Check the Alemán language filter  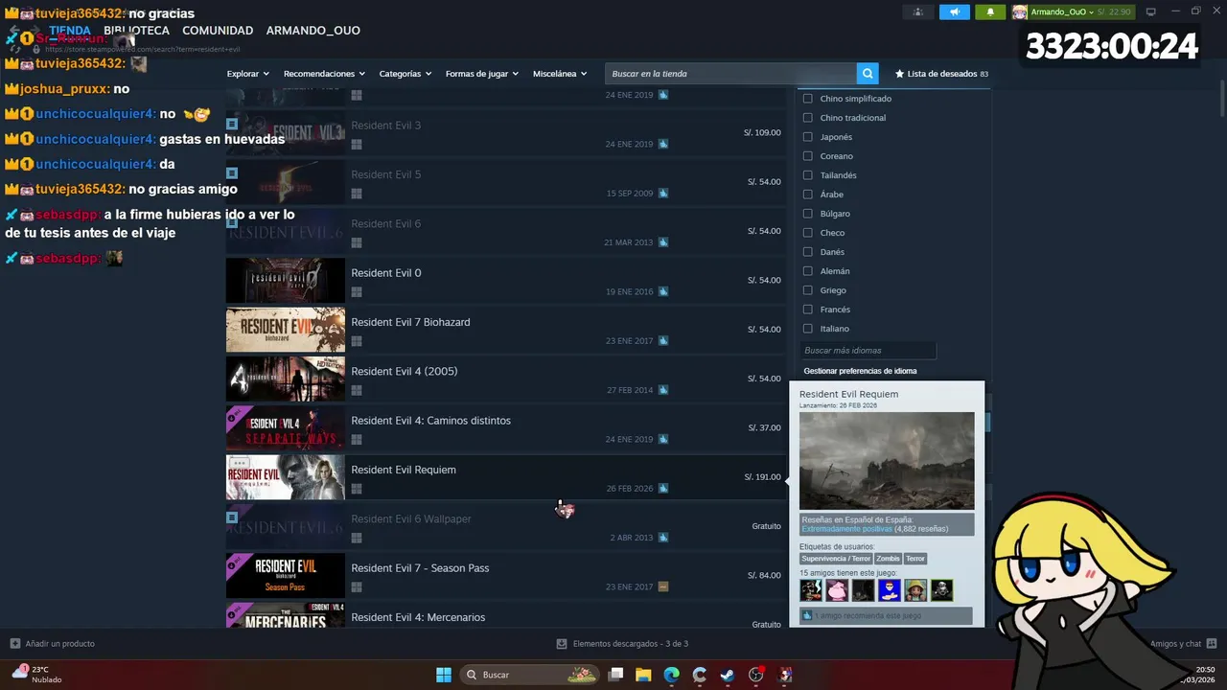tap(807, 271)
